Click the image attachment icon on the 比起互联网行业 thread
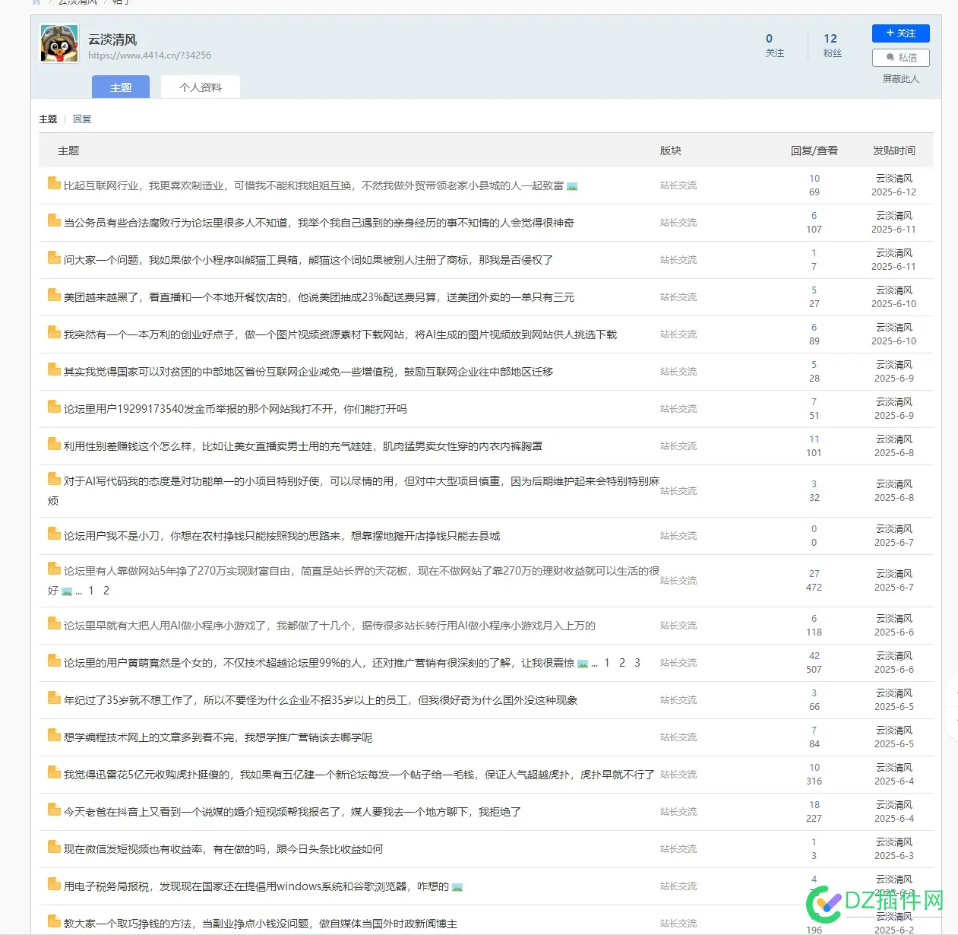The image size is (958, 935). pos(572,186)
